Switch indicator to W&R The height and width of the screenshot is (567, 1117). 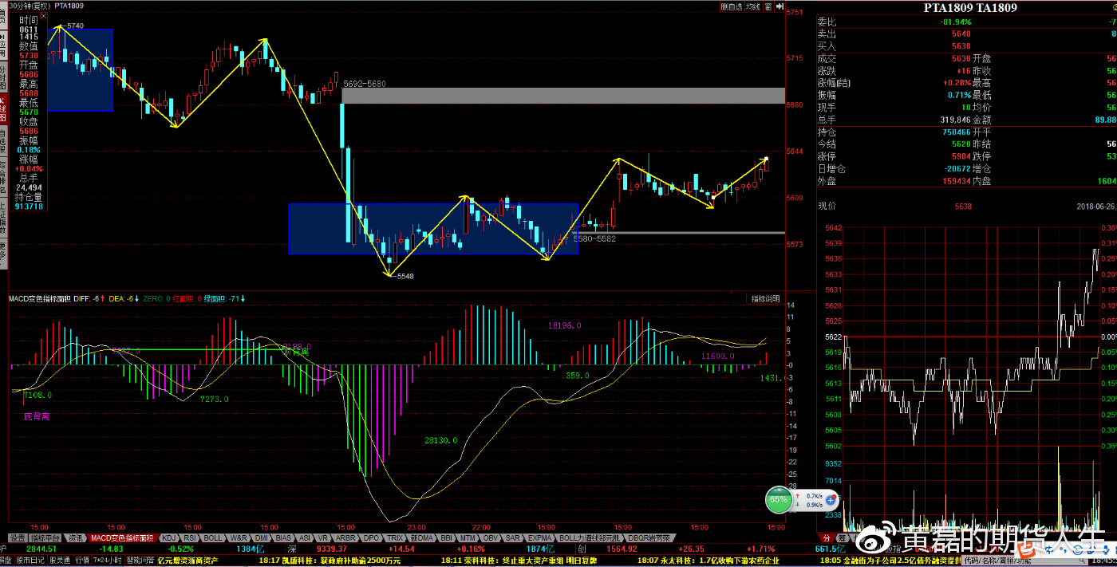coord(239,538)
